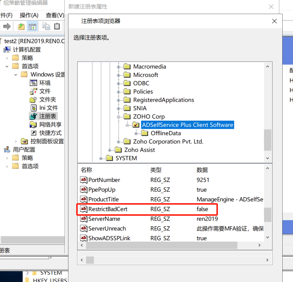Click the 类型 column header
Image resolution: width=293 pixels, height=282 pixels.
(156, 170)
